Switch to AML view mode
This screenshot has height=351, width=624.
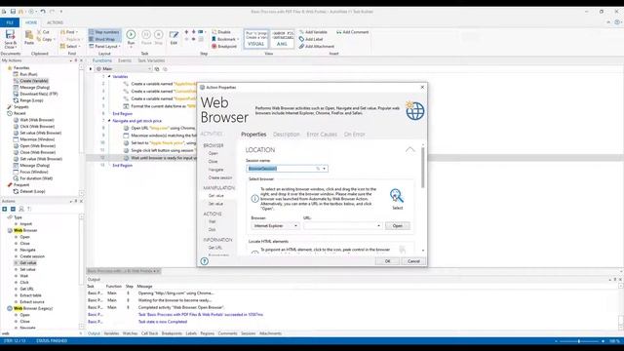tap(282, 39)
